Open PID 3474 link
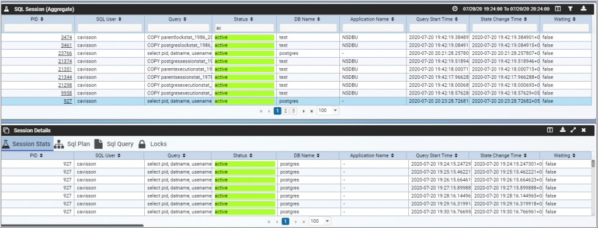 click(x=67, y=37)
